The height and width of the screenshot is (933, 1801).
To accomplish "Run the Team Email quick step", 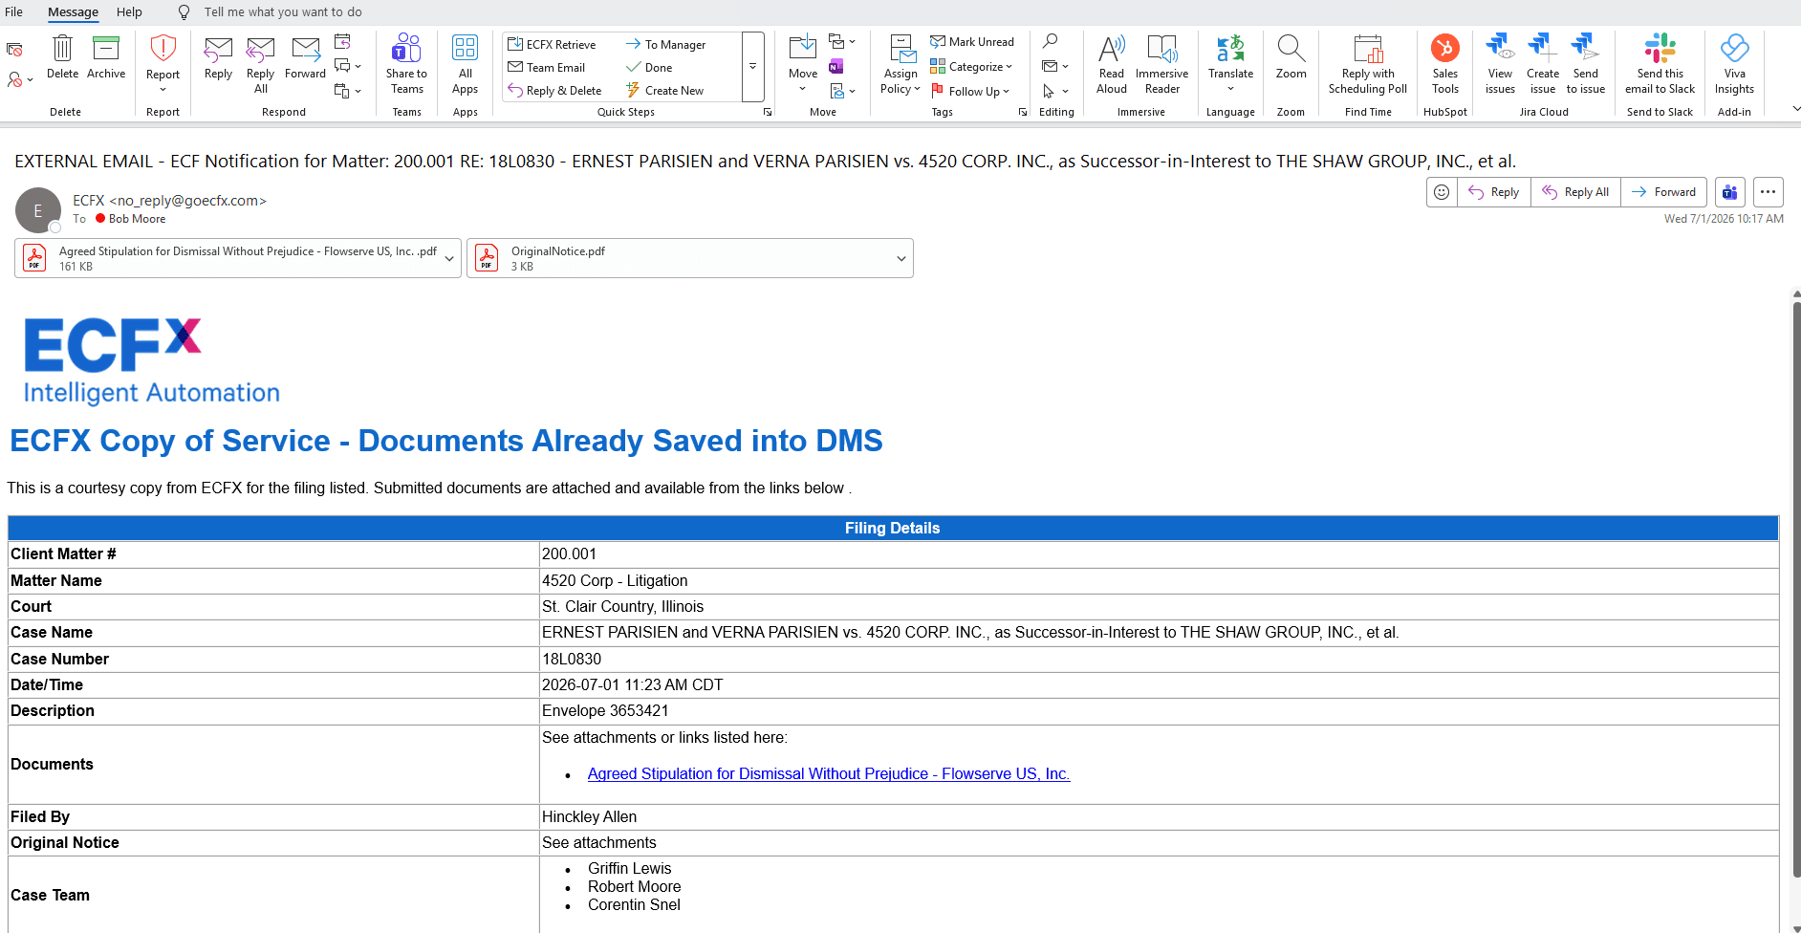I will [x=546, y=67].
